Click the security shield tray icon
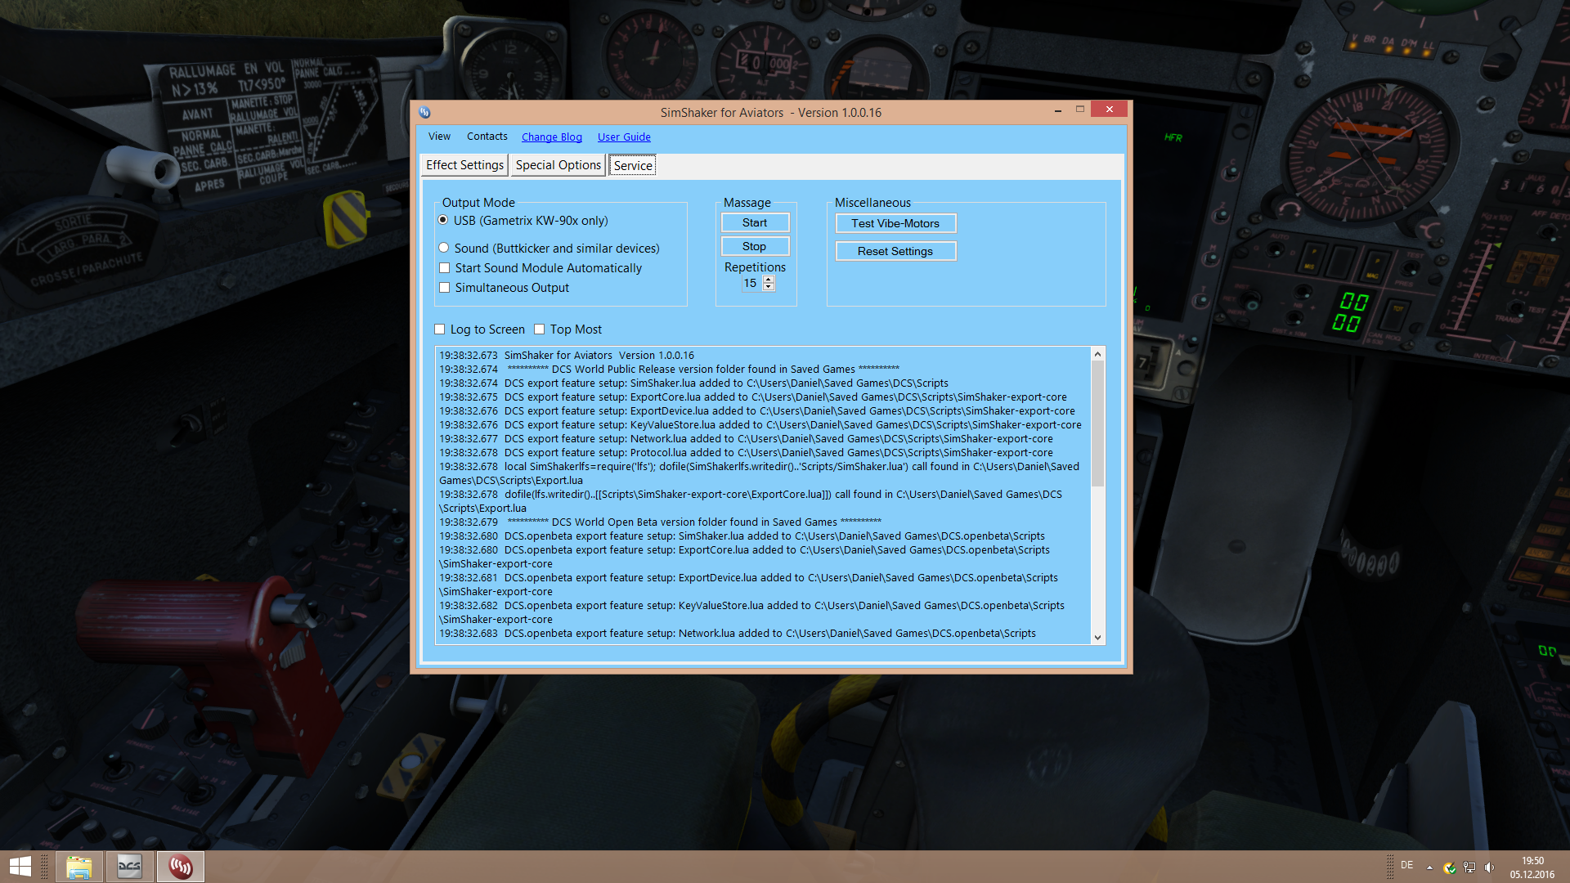1570x883 pixels. pyautogui.click(x=1449, y=867)
